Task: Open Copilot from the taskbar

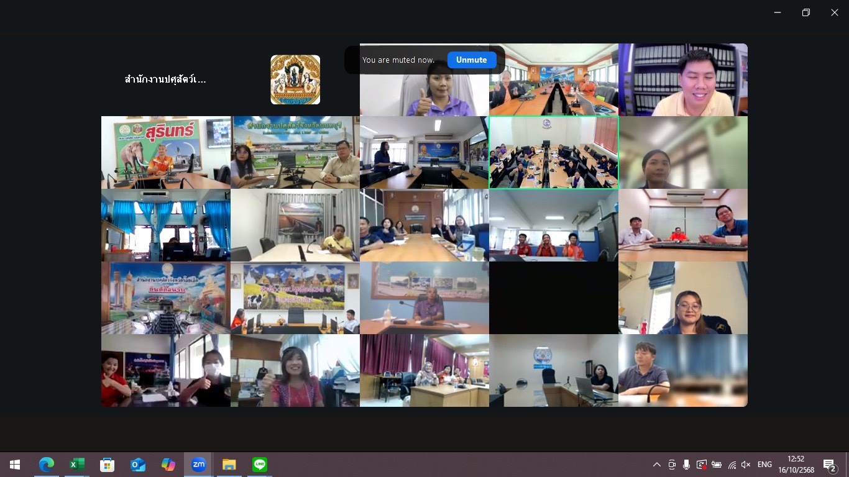Action: coord(168,465)
